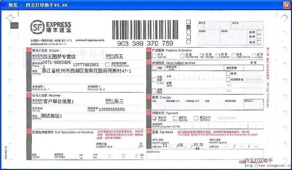Tick the 自取 checkbox in the top-right box
The width and height of the screenshot is (292, 170).
[x=259, y=32]
